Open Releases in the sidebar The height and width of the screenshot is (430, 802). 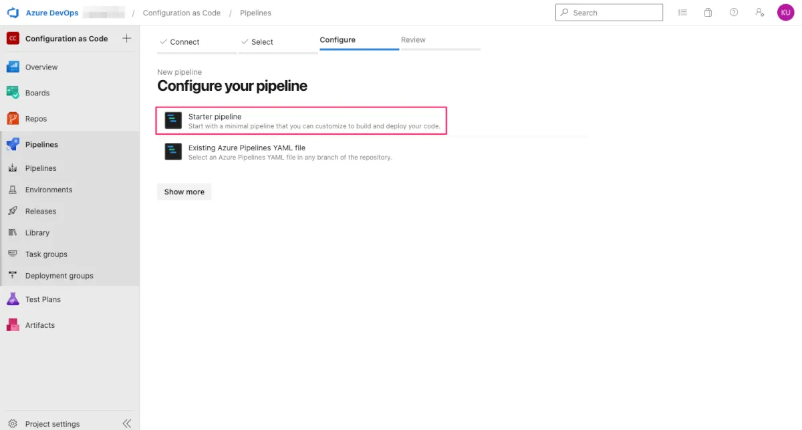41,211
